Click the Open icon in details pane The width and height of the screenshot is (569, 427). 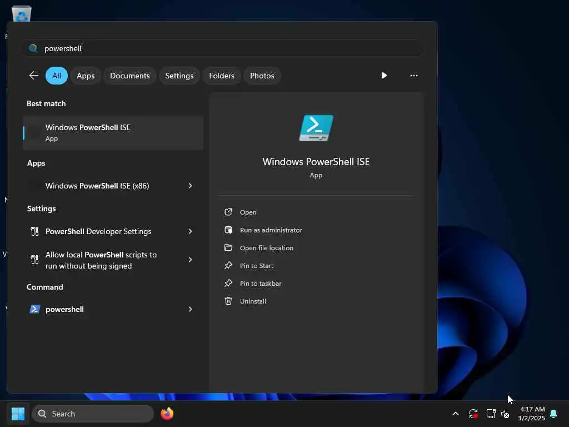(228, 212)
